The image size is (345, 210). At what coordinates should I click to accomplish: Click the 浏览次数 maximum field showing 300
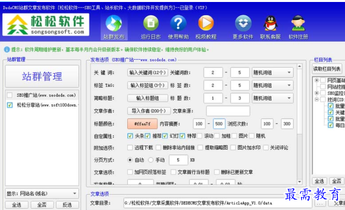coord(287,124)
